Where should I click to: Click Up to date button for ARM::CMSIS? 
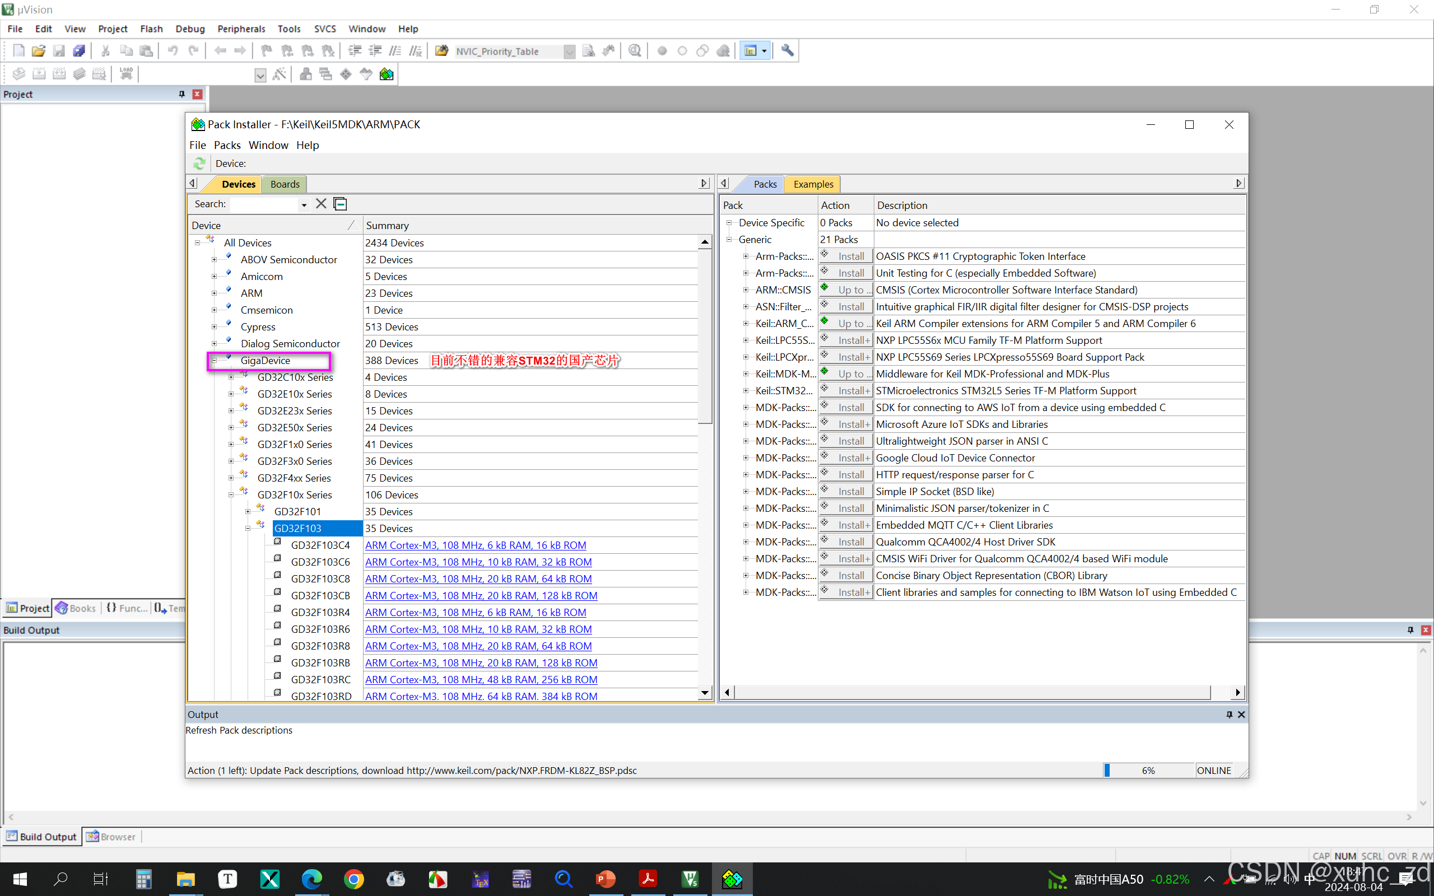click(x=846, y=290)
